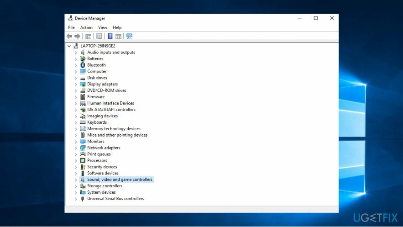
Task: Select the Keyboards category
Action: click(97, 122)
